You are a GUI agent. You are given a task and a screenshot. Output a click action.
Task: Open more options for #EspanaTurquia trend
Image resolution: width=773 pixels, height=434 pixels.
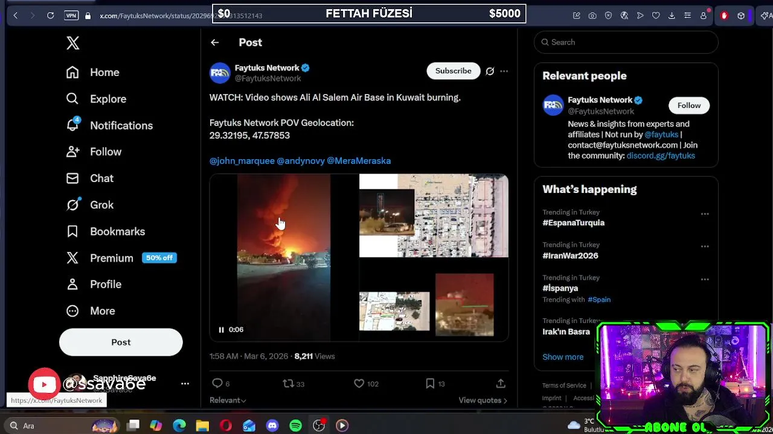(x=705, y=214)
